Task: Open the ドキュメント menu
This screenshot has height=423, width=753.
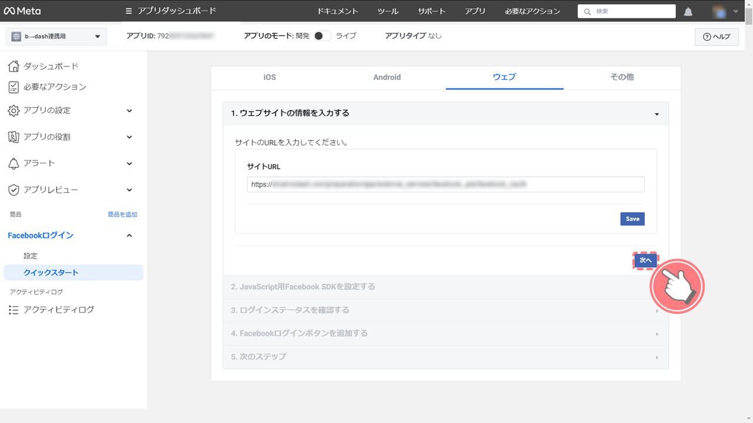Action: [338, 11]
